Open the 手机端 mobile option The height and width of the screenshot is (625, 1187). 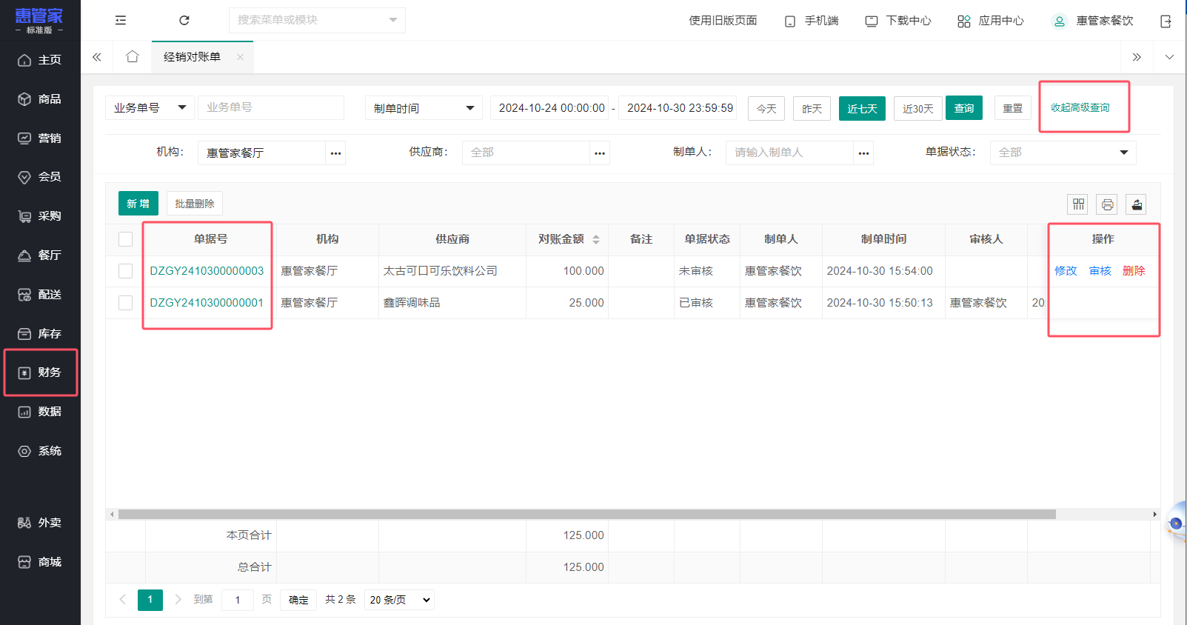point(812,21)
